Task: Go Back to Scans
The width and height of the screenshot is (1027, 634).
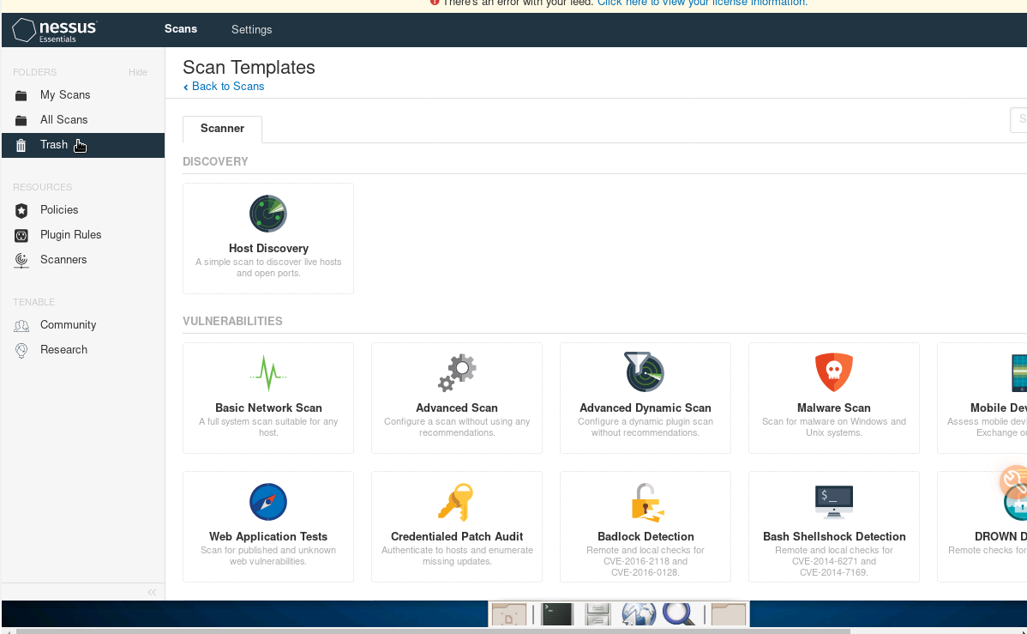Action: click(x=224, y=87)
